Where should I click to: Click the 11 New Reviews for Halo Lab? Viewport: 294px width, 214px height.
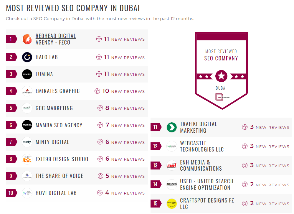click(120, 57)
